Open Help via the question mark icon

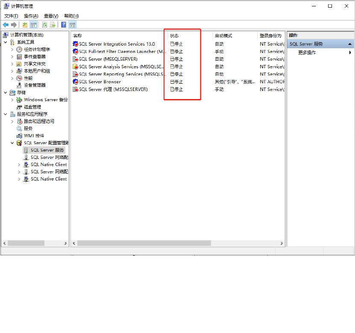click(x=64, y=25)
